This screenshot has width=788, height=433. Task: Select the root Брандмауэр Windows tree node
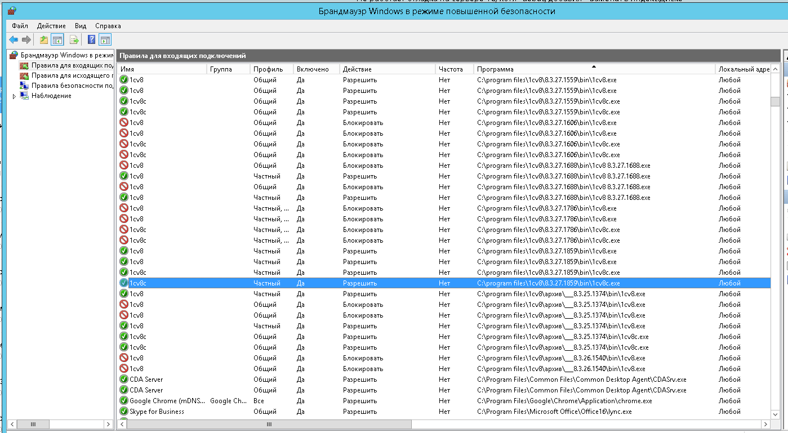[x=66, y=55]
